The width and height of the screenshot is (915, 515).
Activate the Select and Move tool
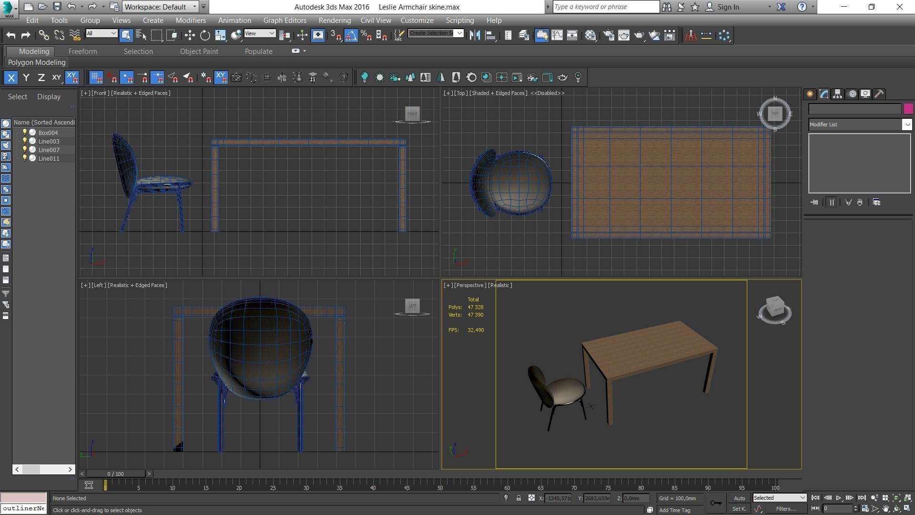click(x=190, y=35)
